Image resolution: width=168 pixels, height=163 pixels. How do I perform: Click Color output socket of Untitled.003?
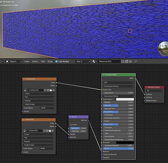click(x=56, y=82)
